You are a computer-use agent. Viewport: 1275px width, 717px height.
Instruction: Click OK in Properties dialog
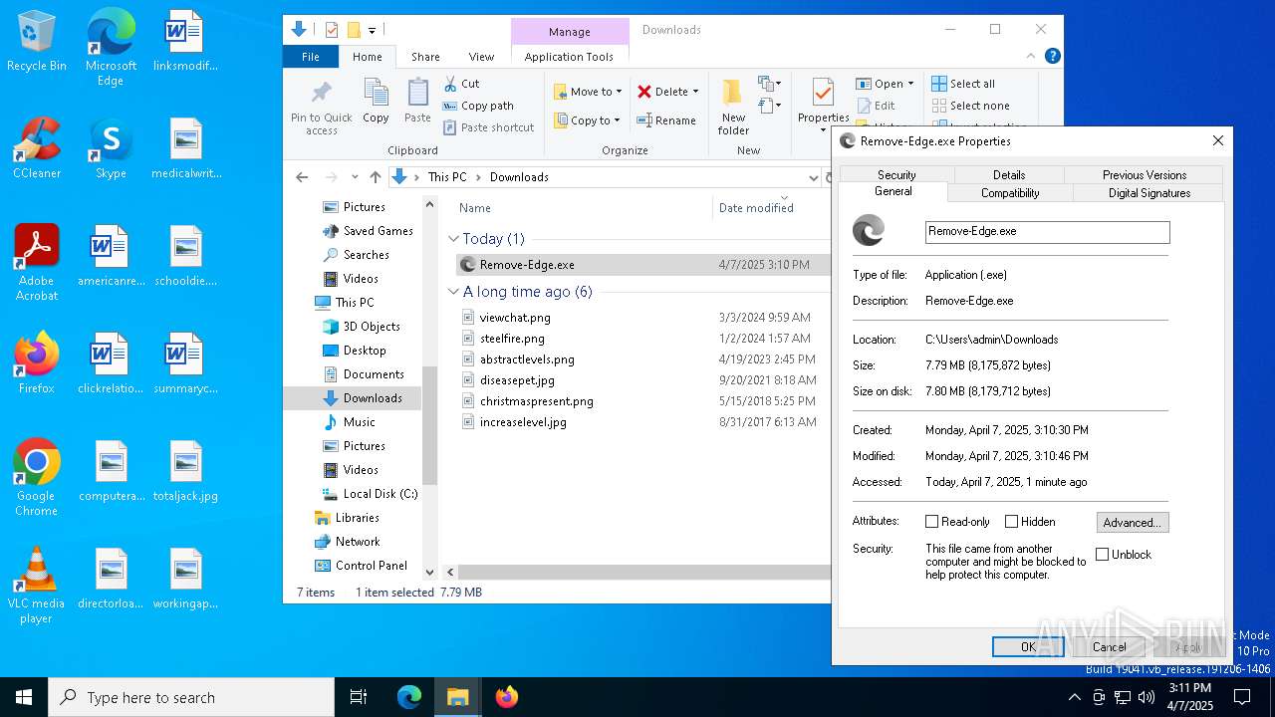[1028, 647]
